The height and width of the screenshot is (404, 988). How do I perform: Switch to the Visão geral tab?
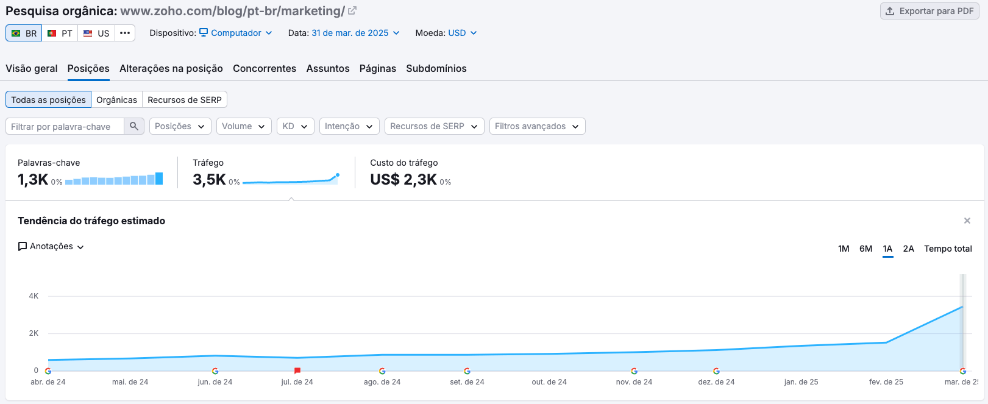(32, 68)
